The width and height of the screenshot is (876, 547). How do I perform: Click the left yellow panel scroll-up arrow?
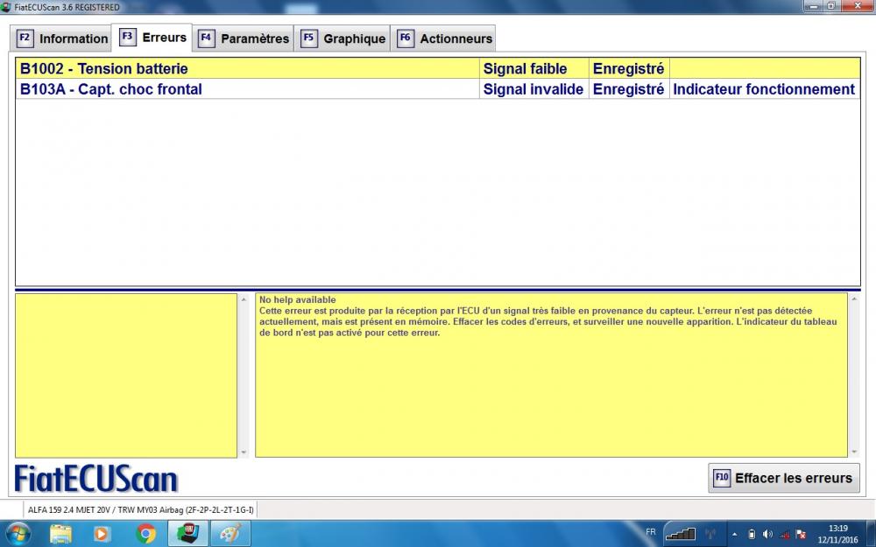[x=243, y=299]
